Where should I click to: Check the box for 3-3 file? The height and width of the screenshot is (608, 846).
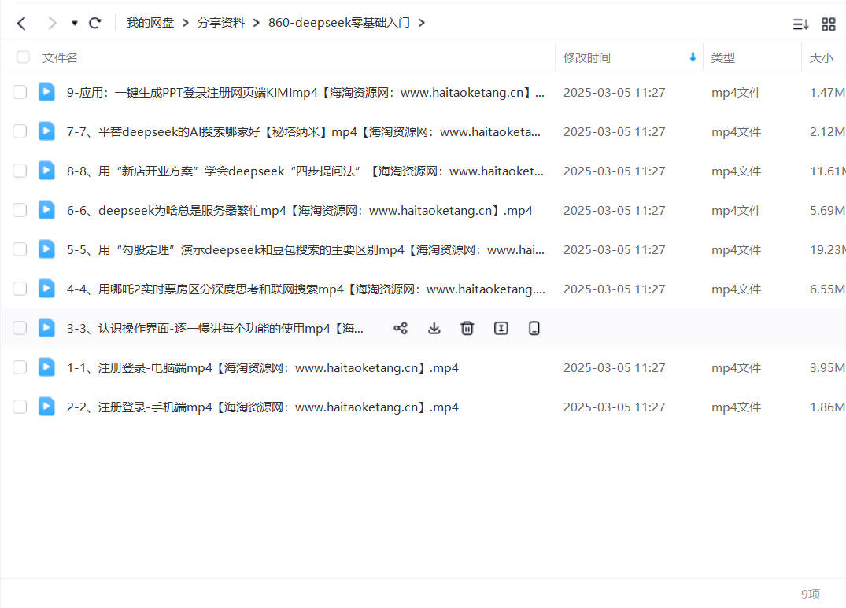(x=20, y=328)
